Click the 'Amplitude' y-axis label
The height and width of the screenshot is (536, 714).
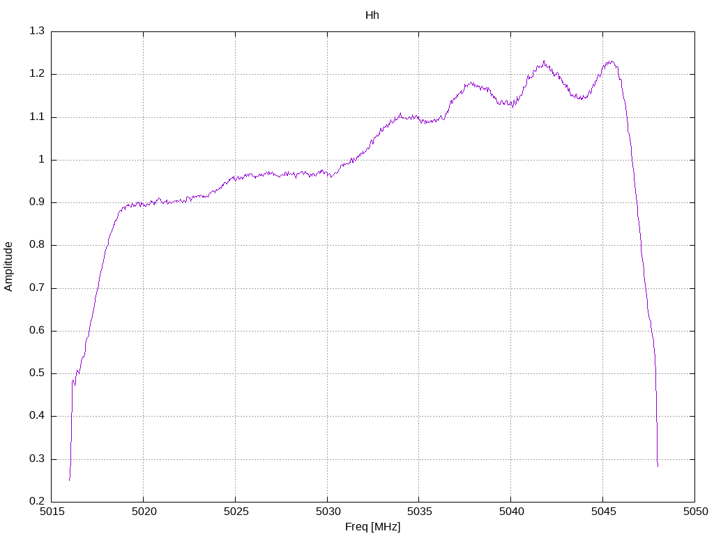pyautogui.click(x=8, y=267)
